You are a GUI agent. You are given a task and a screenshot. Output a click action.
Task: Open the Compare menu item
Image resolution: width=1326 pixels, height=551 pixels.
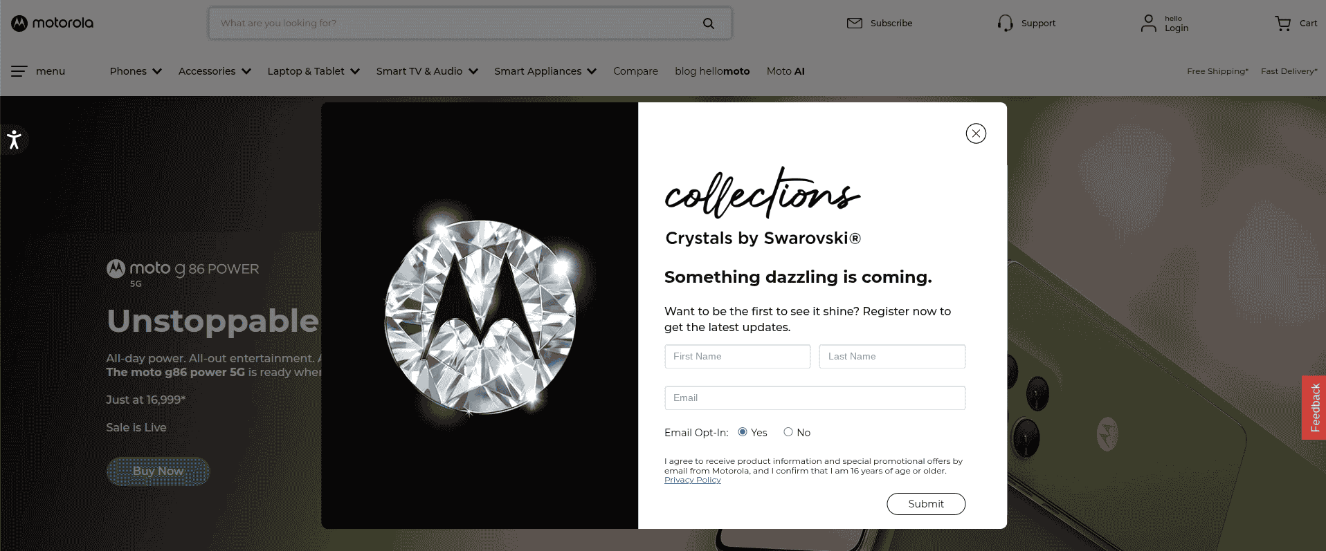point(635,71)
